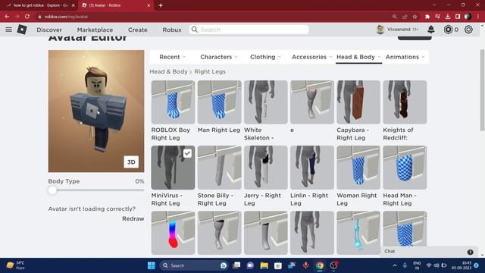Toggle the avatar preview to 3D
485x273 pixels.
click(x=131, y=162)
